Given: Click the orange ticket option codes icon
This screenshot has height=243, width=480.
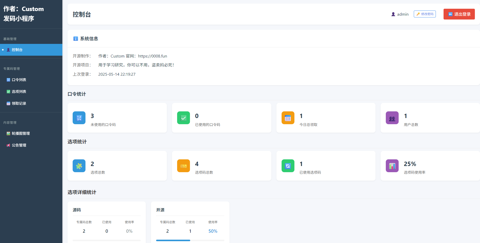Looking at the screenshot, I should click(184, 166).
